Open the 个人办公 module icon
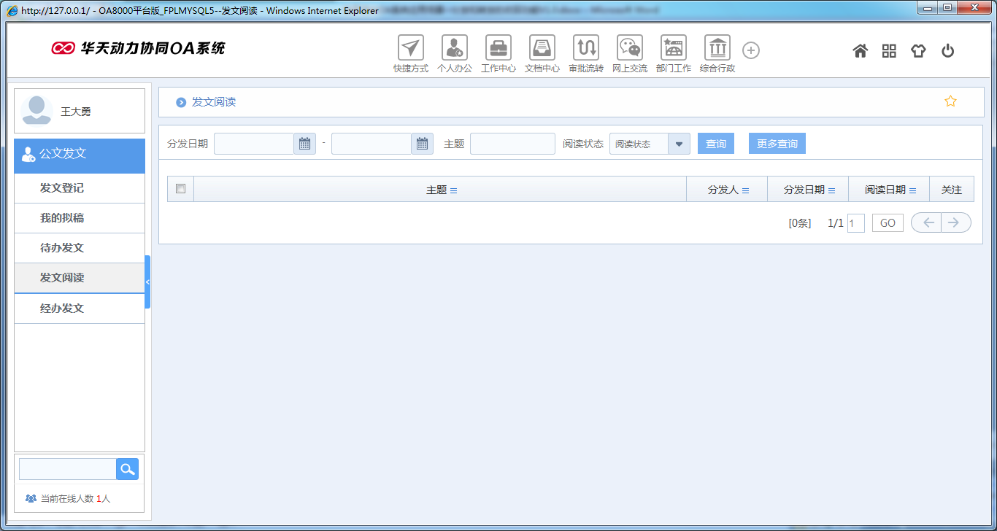 click(x=455, y=49)
